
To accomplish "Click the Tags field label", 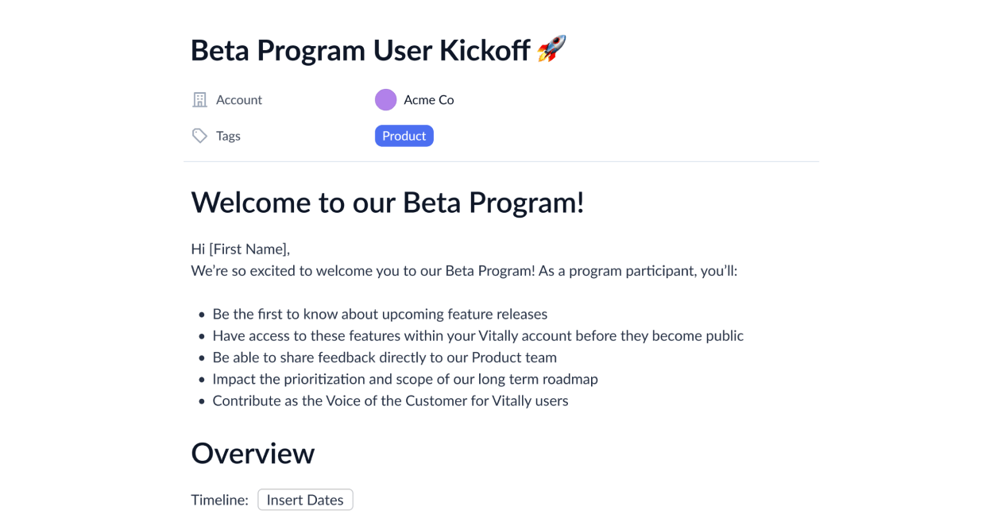I will click(x=228, y=136).
